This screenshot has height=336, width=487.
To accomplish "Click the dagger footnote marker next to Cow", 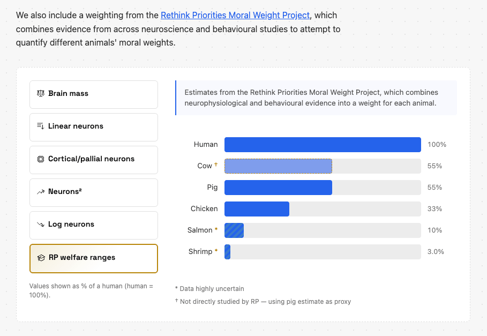I will (x=216, y=165).
